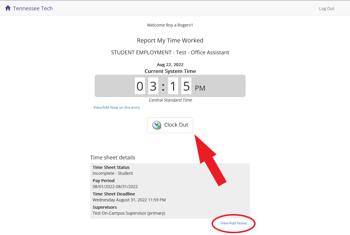Viewport: 350px width, 235px height.
Task: Click the Test On-Campus Supervisor name
Action: tap(129, 213)
